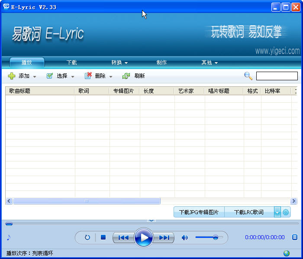Sort by the 专辑图片 column header
Screen dimensions: 303x259
(x=124, y=91)
